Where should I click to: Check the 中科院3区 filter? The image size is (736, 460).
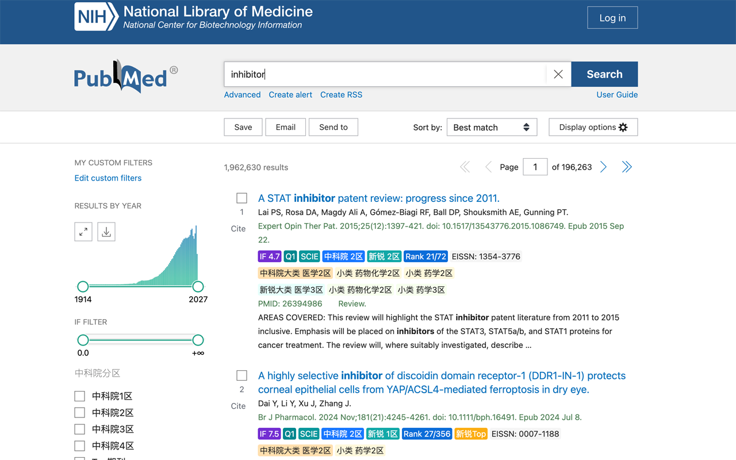click(x=80, y=430)
